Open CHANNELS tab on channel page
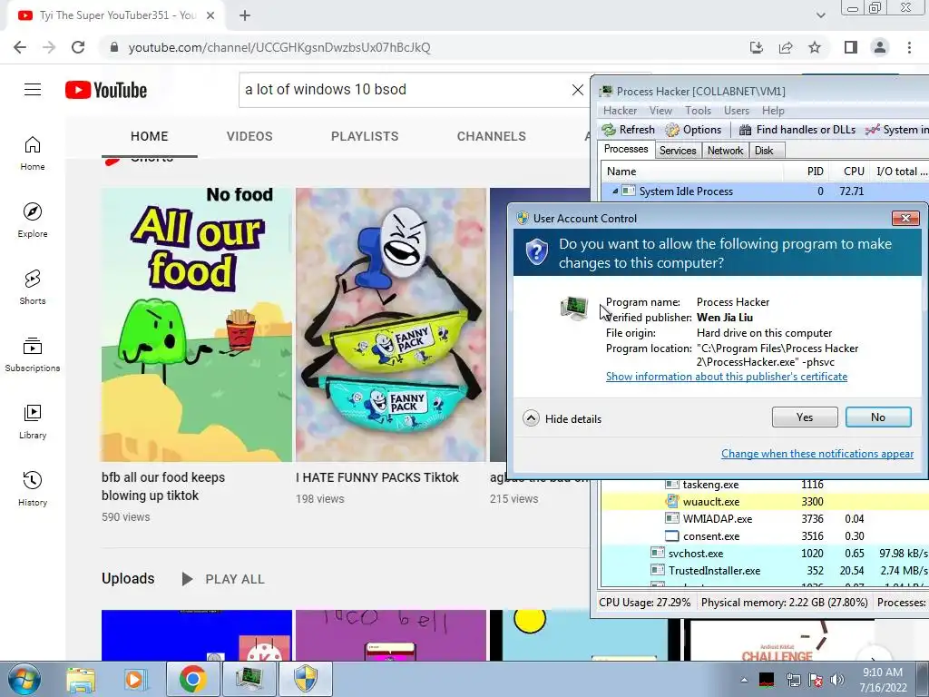Screen dimensions: 929x697 [x=491, y=136]
